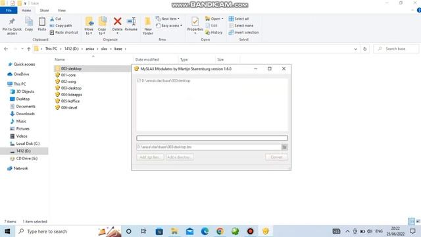This screenshot has height=237, width=421.
Task: Open recent locations dropdown arrow
Action: 22,49
